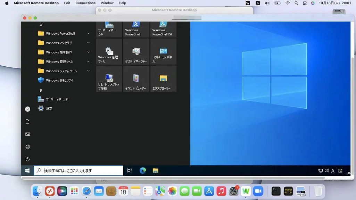Open the Task Manager tile

[x=136, y=51]
